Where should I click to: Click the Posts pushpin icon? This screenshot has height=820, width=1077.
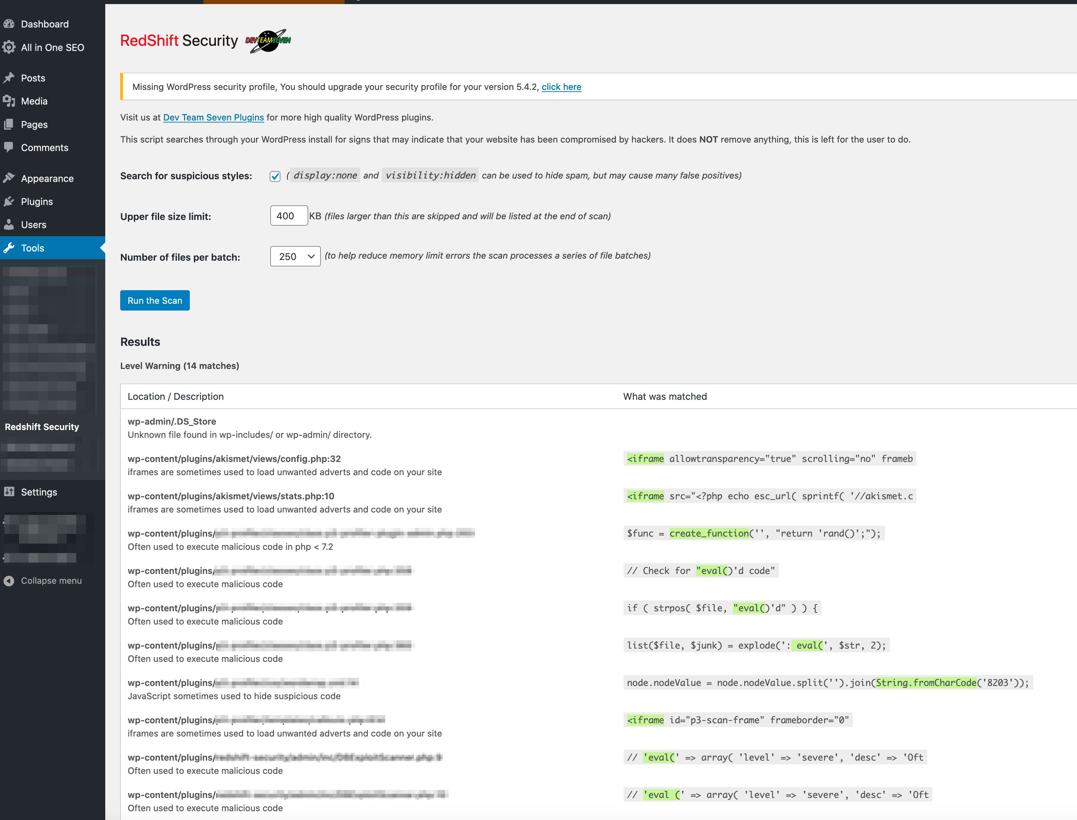9,78
